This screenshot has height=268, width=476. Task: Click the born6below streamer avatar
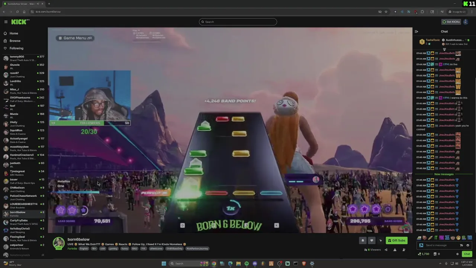[58, 243]
